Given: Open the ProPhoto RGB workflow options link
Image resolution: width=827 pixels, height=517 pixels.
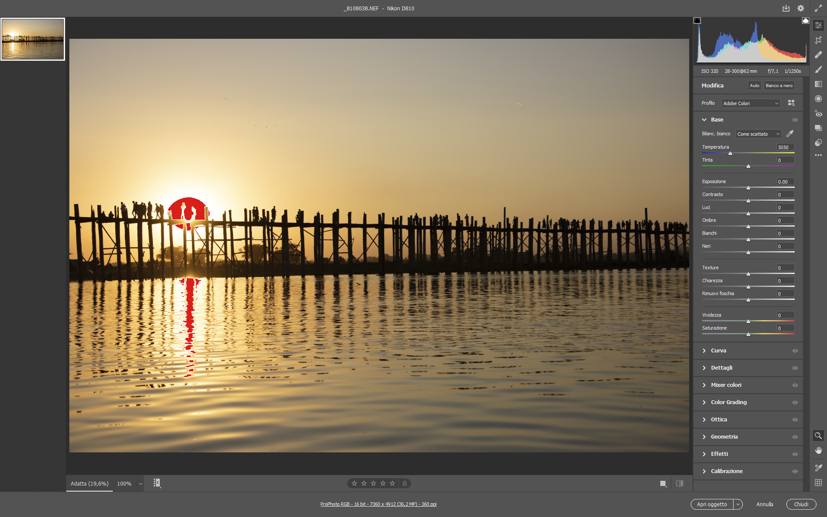Looking at the screenshot, I should (378, 504).
